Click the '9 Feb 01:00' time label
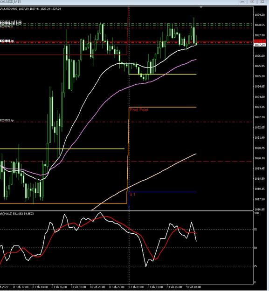 coord(136,287)
